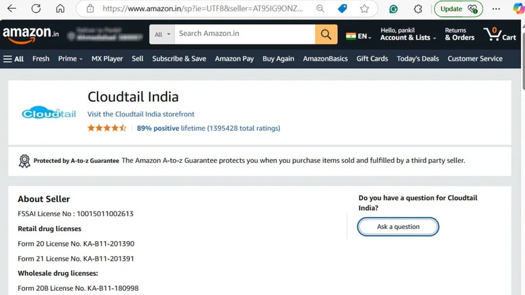Click the blue shopping tag icon
525x295 pixels.
(x=342, y=9)
